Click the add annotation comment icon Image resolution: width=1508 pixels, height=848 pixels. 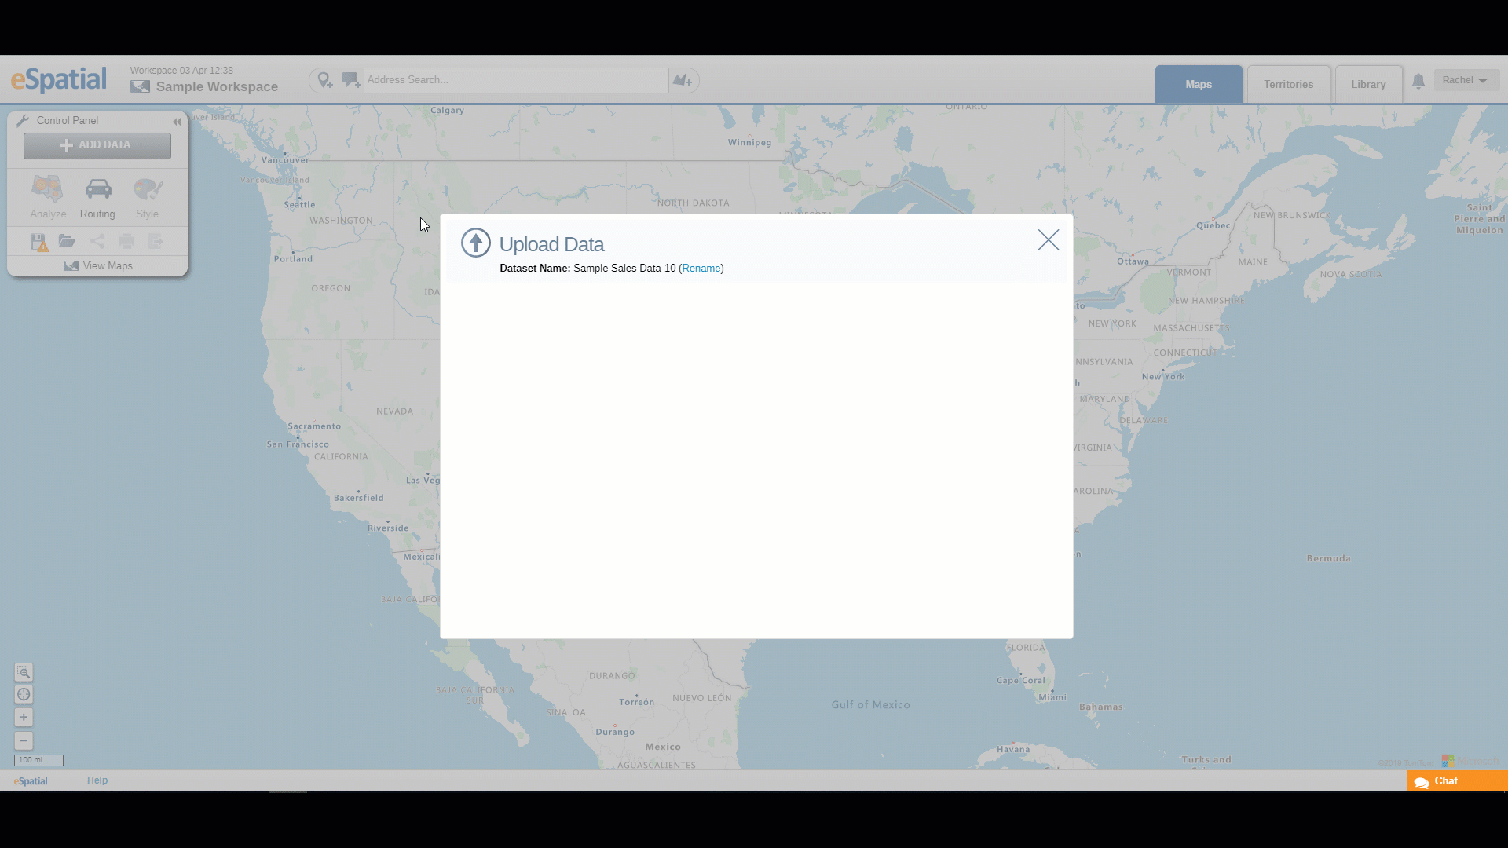(x=351, y=80)
